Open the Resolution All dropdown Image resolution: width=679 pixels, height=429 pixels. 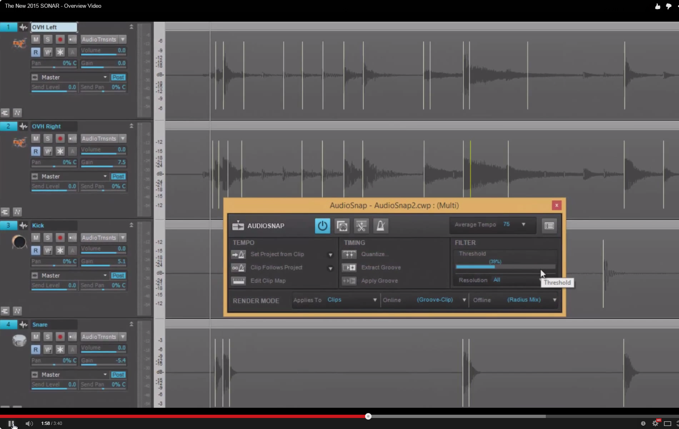point(496,280)
